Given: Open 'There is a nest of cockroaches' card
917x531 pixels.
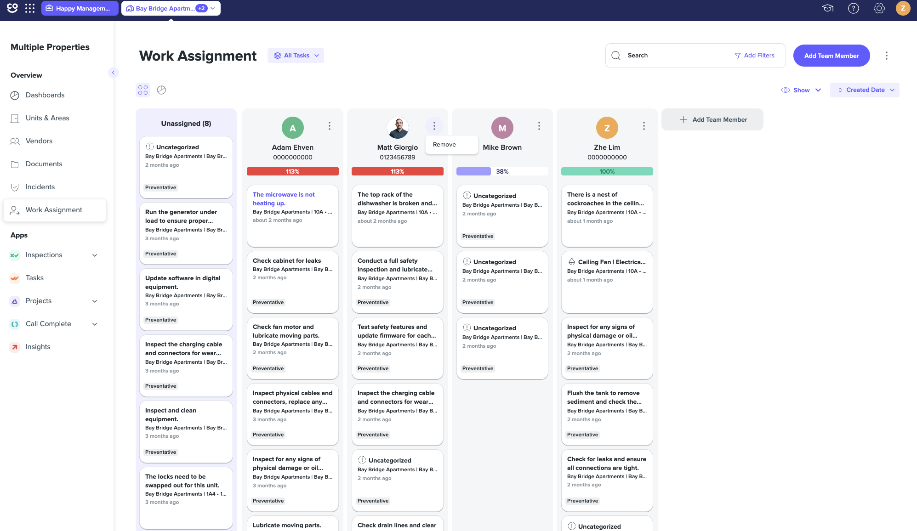Looking at the screenshot, I should click(607, 216).
